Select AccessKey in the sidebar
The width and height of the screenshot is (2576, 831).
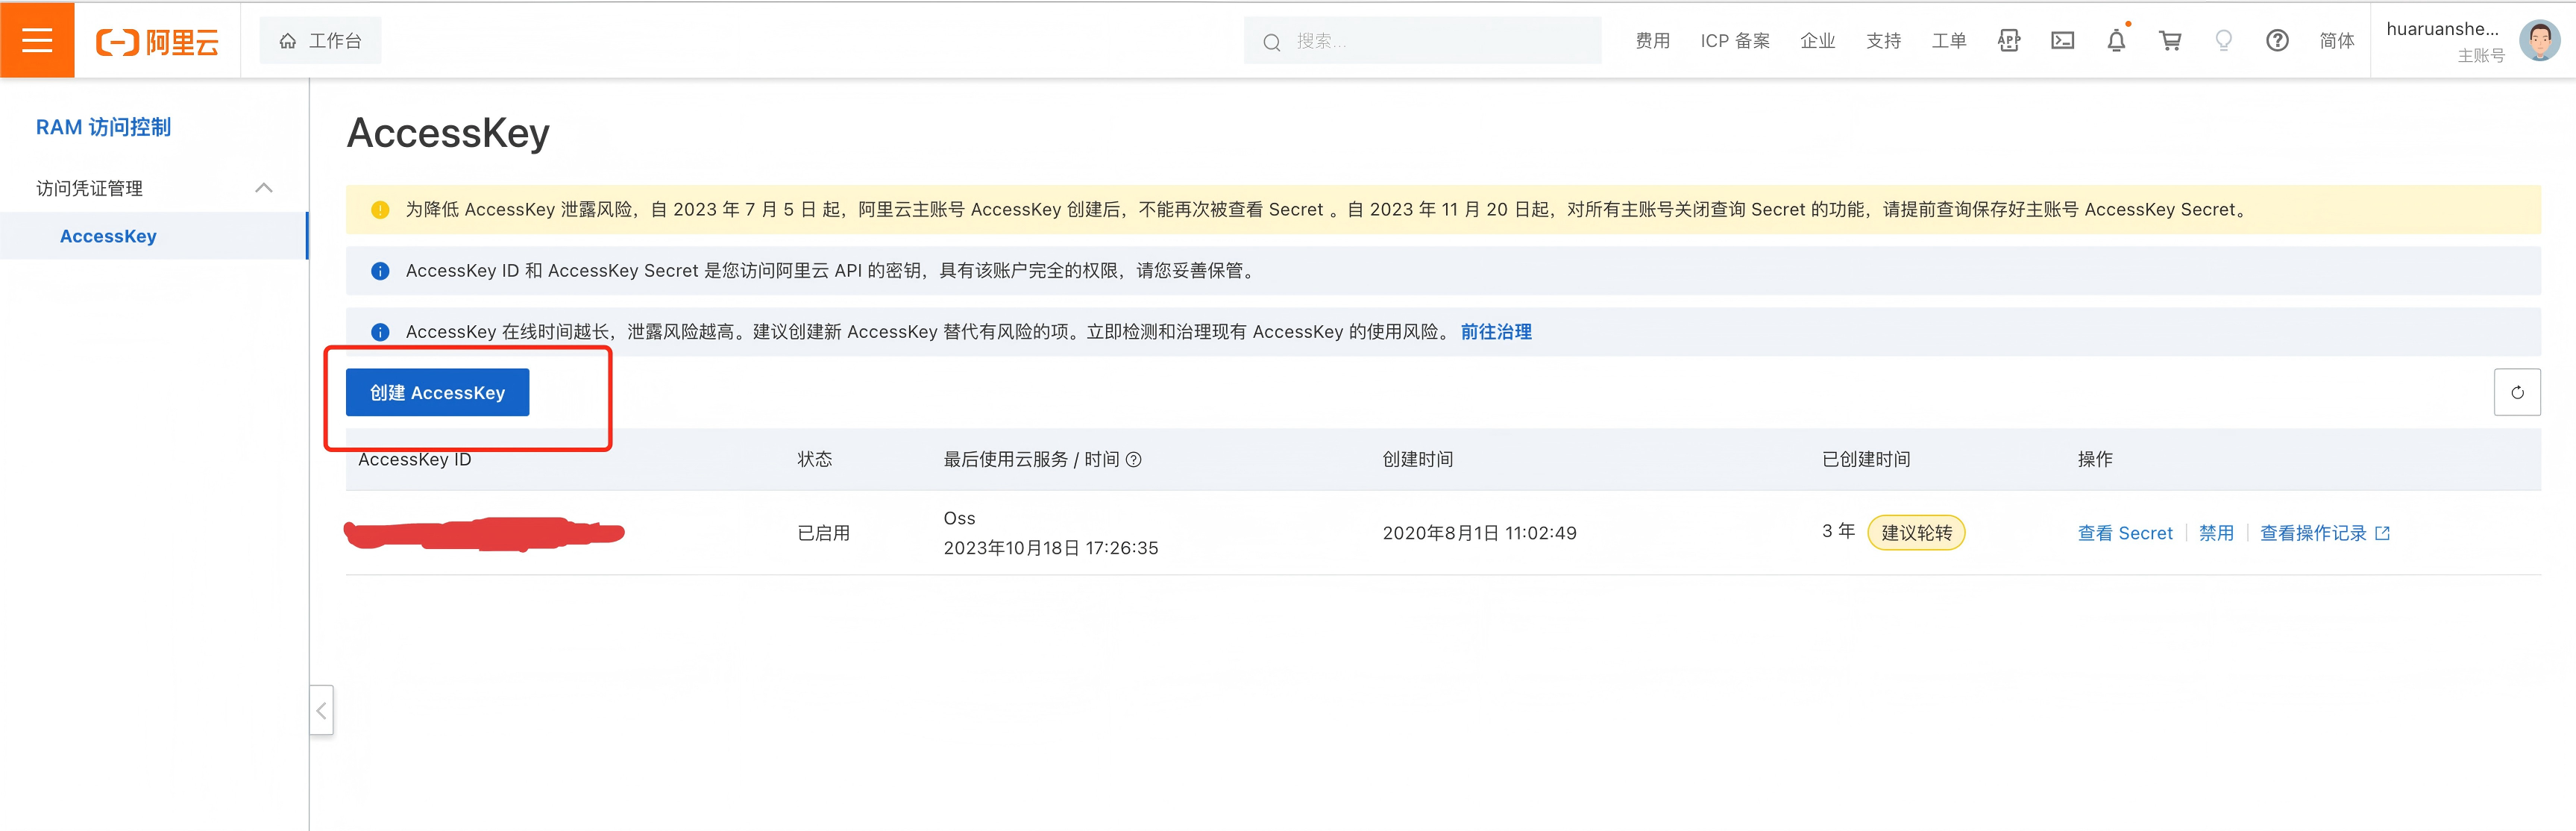[x=108, y=236]
